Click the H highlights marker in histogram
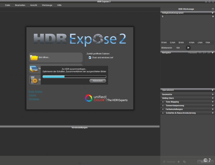The height and width of the screenshot is (165, 215). pyautogui.click(x=213, y=17)
